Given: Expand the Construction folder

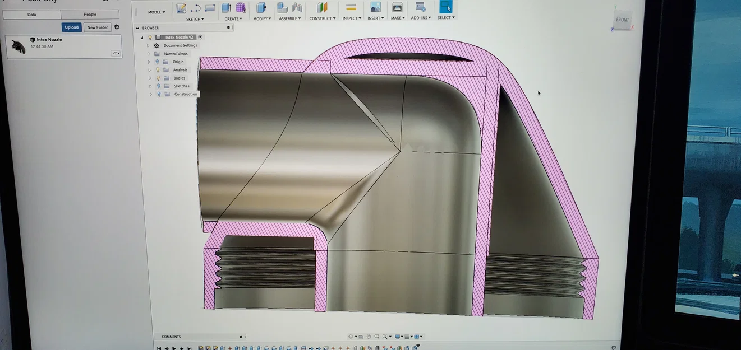Looking at the screenshot, I should (x=150, y=94).
